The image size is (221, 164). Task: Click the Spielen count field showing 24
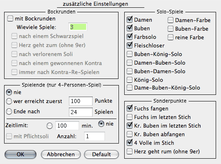pos(81,112)
